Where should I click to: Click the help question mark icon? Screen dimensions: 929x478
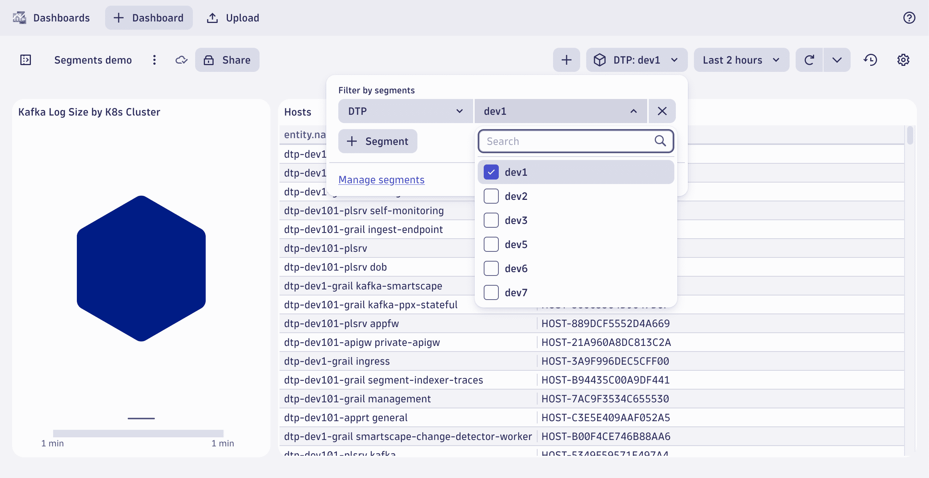click(909, 18)
